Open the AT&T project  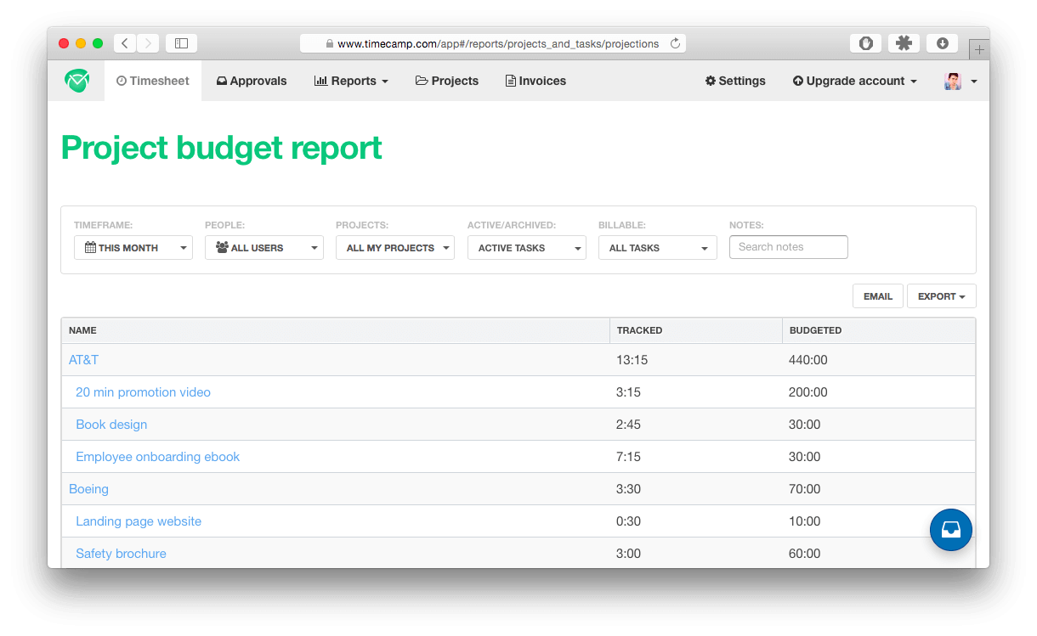(x=83, y=359)
